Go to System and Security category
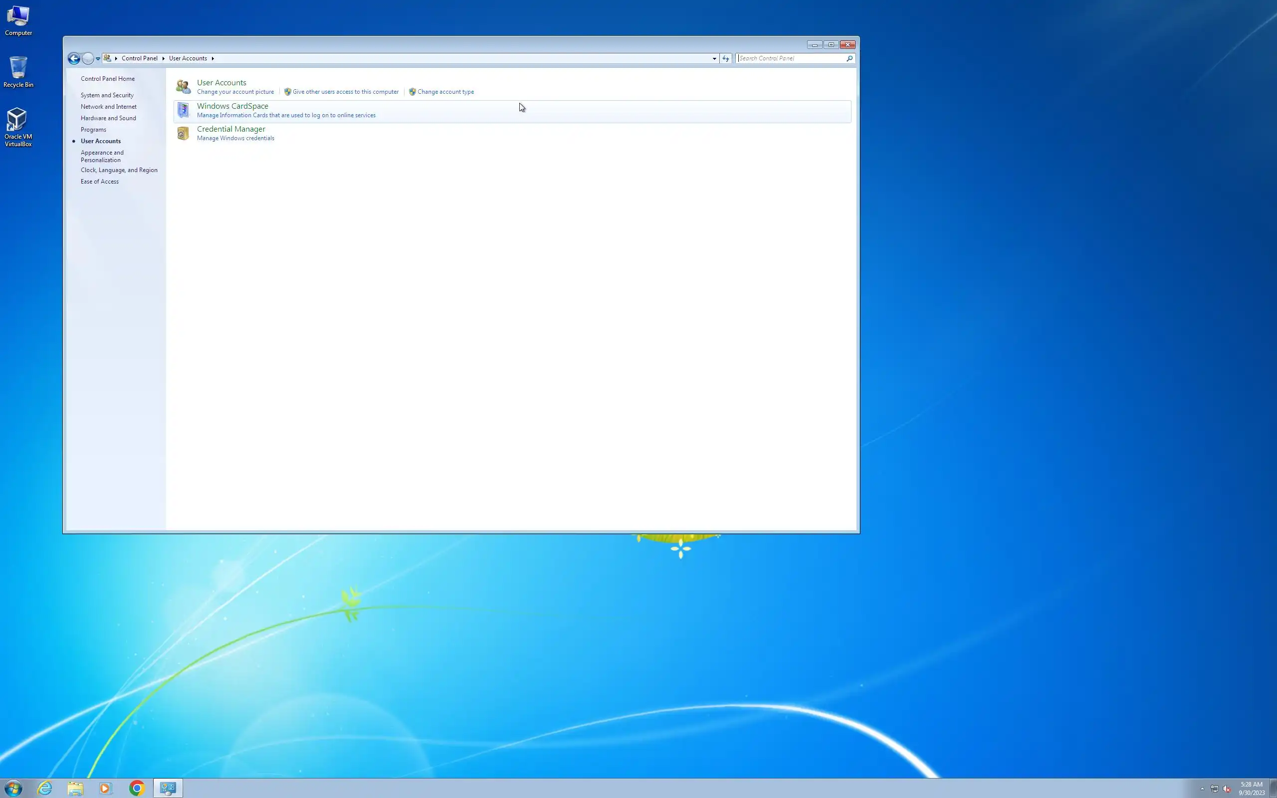Screen dimensions: 1277x798 point(107,95)
